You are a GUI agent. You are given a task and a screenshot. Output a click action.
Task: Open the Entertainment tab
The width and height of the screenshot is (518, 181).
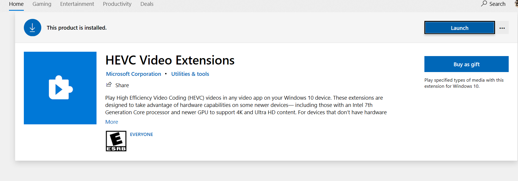pyautogui.click(x=77, y=4)
